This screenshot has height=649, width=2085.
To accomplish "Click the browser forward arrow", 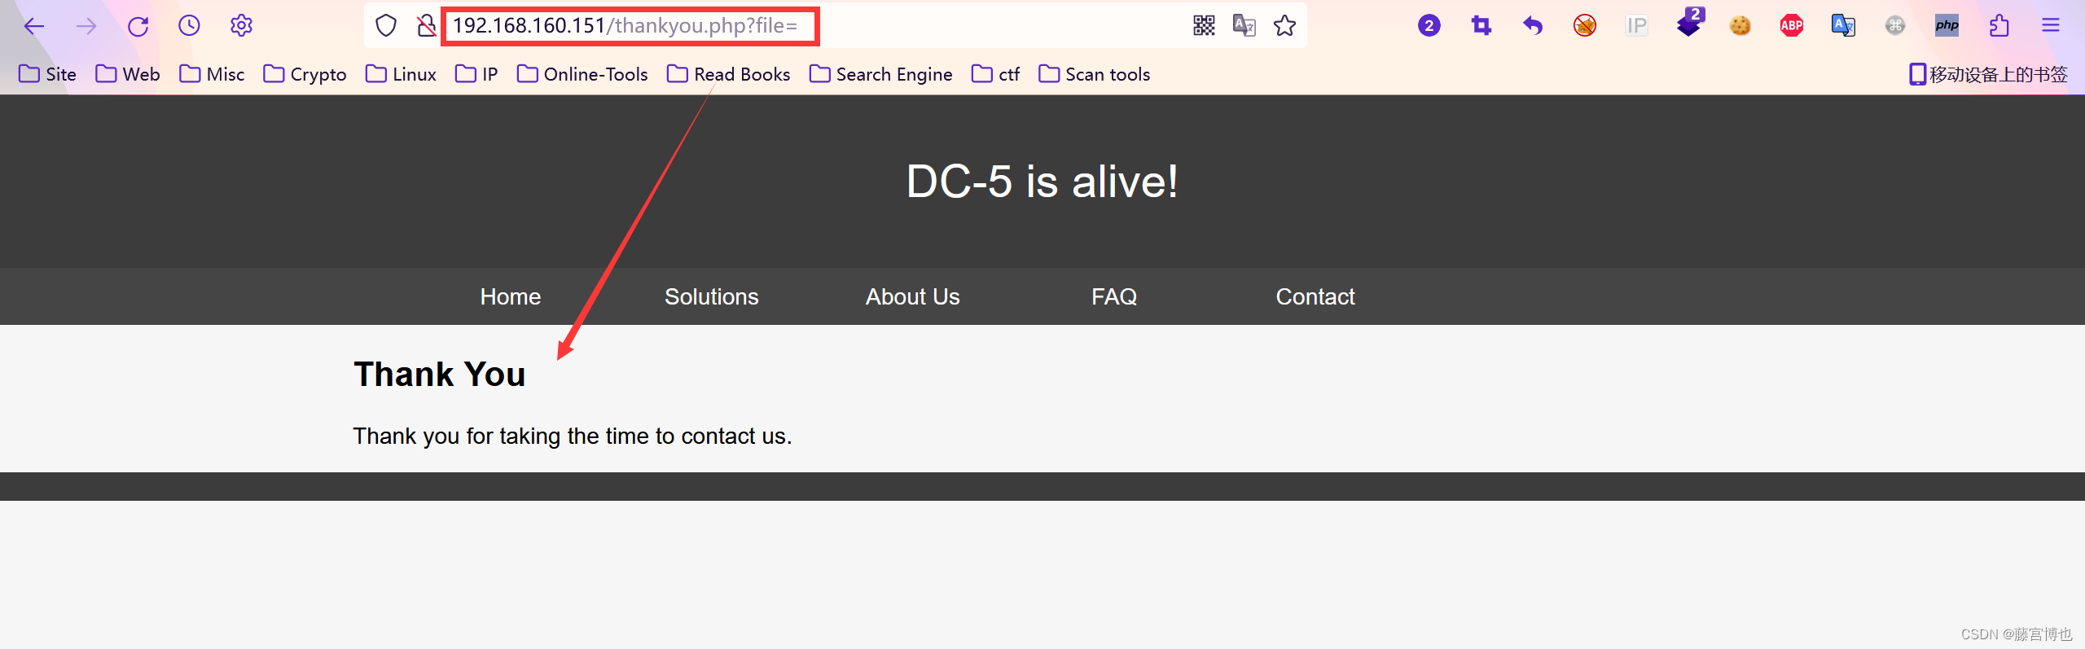I will (86, 26).
